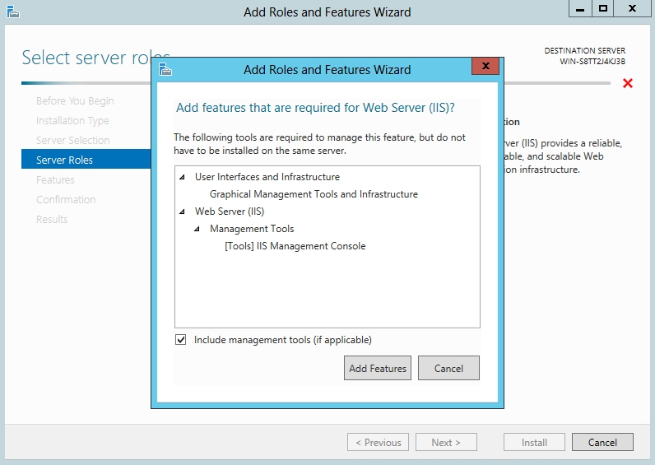The image size is (655, 465).
Task: Collapse User Interfaces and Infrastructure node
Action: point(182,177)
